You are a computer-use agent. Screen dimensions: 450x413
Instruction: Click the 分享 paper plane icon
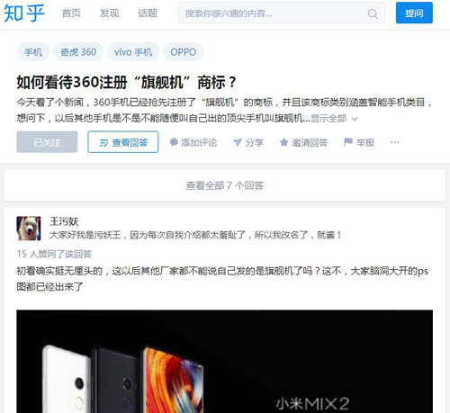click(x=238, y=142)
